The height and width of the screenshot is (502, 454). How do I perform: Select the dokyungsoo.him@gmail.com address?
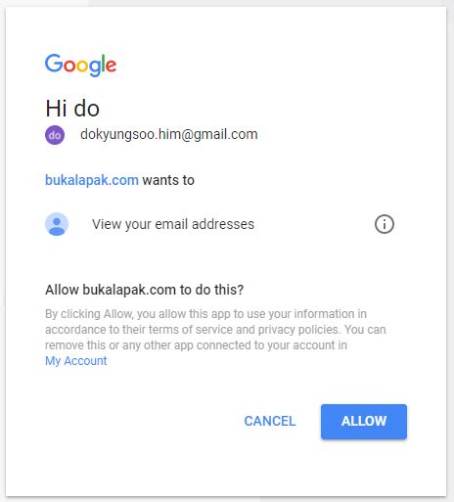169,134
